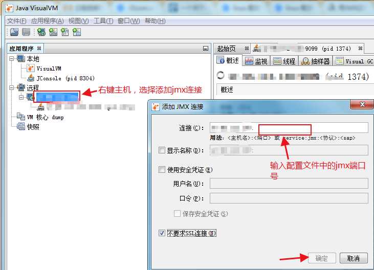This screenshot has height=270, width=374.
Task: Click the 保存安全凭证 checkbox
Action: click(x=177, y=213)
